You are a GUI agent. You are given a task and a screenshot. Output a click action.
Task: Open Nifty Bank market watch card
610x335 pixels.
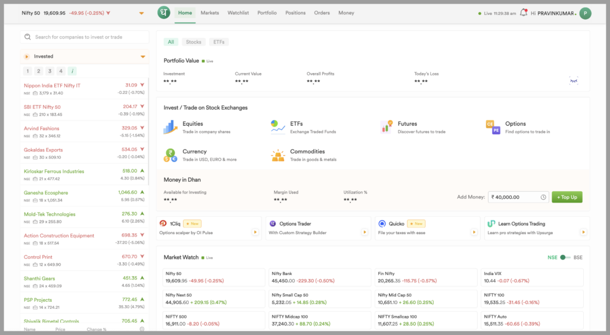[x=320, y=277]
